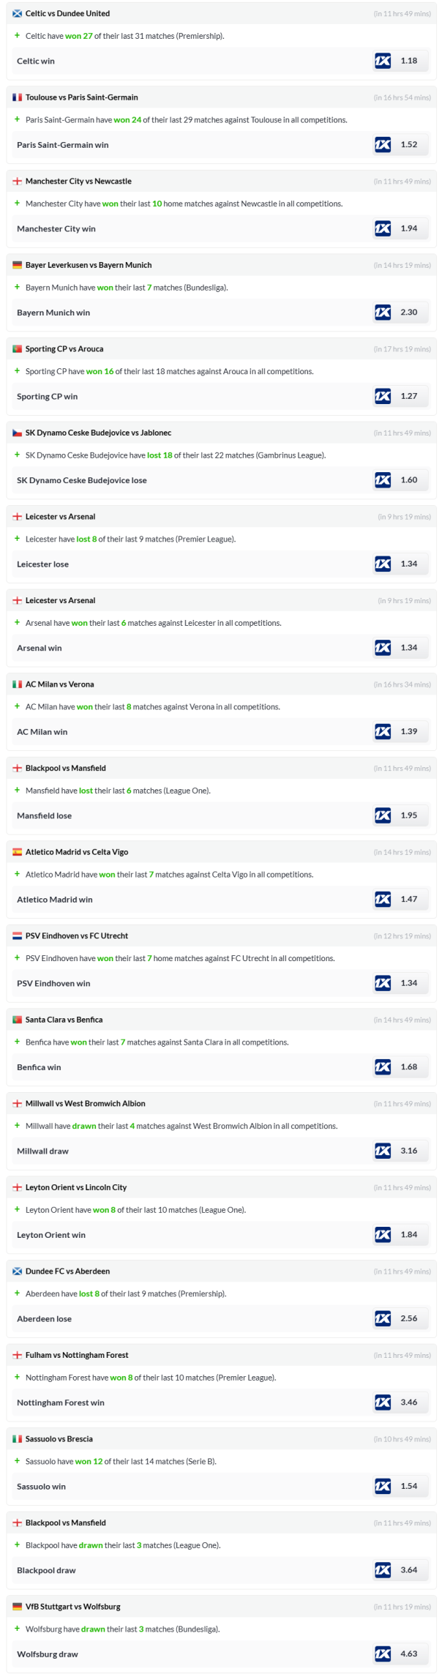Click the 1X icon beside Atletico Madrid win
Image resolution: width=439 pixels, height=1677 pixels.
(x=383, y=899)
